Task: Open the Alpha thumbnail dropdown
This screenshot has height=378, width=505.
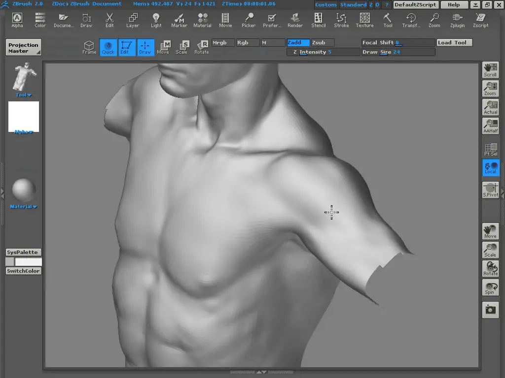Action: click(23, 132)
